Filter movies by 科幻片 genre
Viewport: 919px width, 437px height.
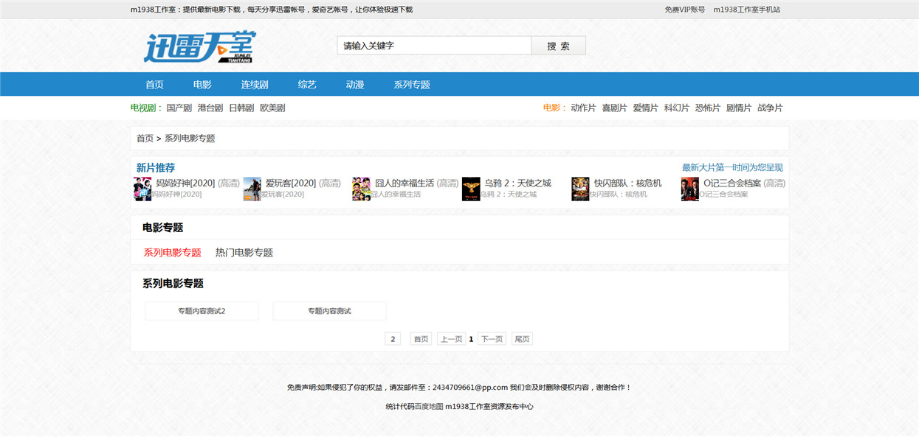tap(677, 108)
